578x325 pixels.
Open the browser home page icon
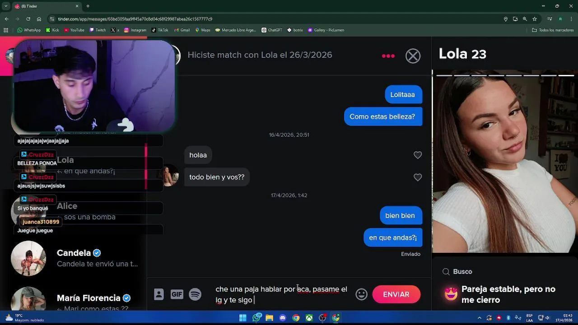coord(39,19)
